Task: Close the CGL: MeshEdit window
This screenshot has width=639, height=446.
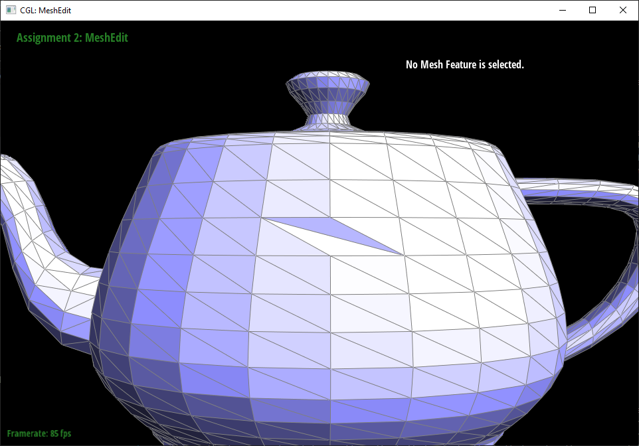Action: point(623,10)
